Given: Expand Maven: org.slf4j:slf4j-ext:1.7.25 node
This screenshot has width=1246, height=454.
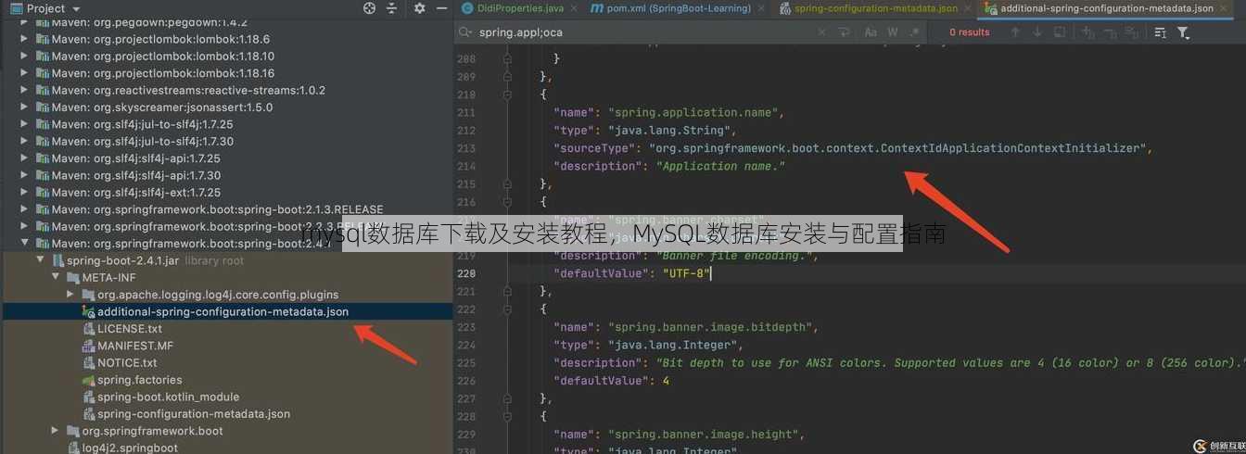Looking at the screenshot, I should pyautogui.click(x=25, y=193).
